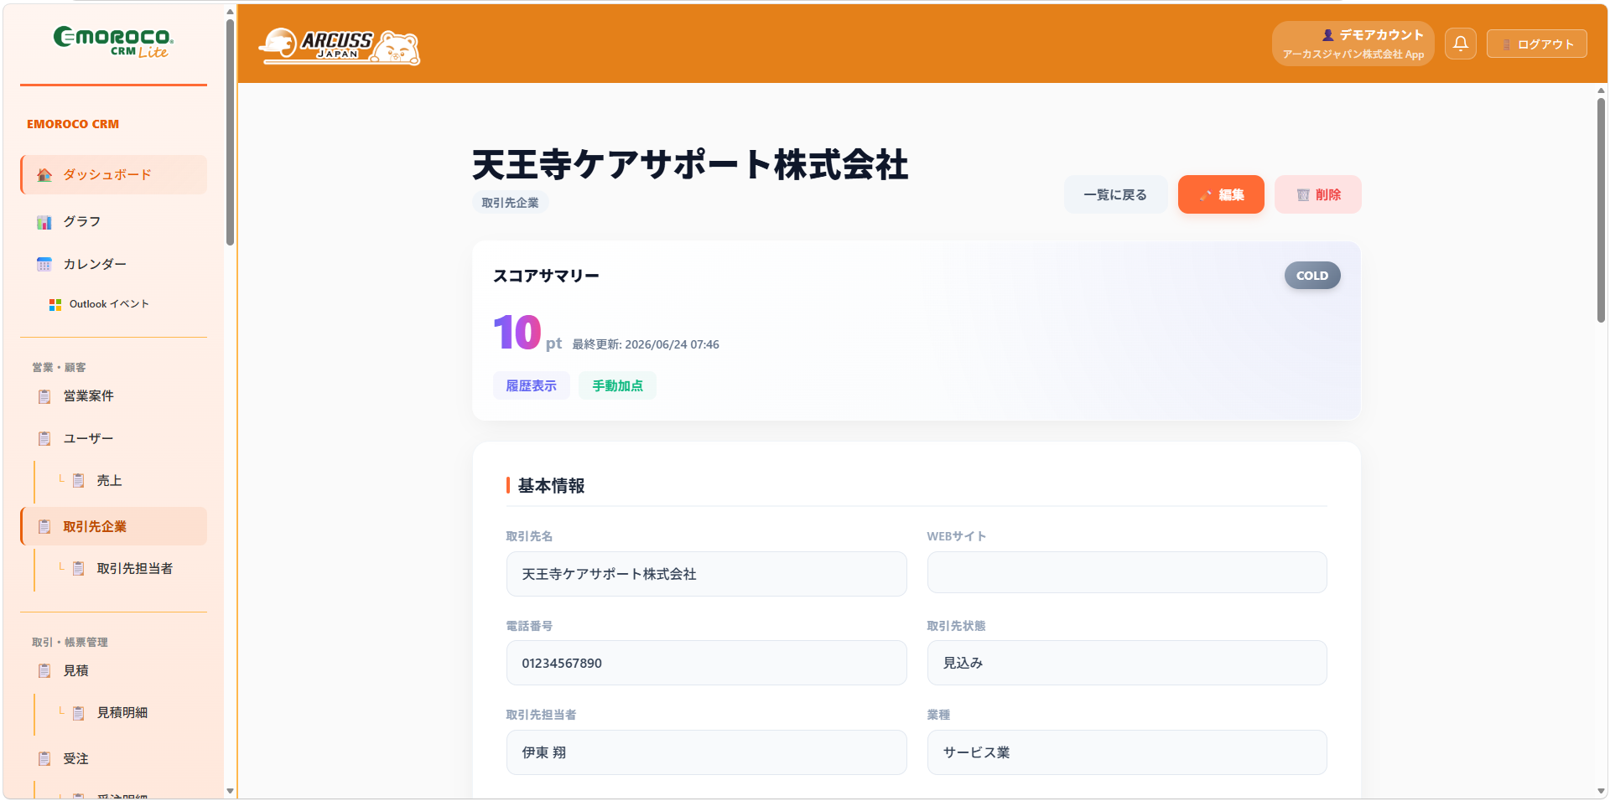Click the Emoroco CRM Lite logo
1610x801 pixels.
coord(113,42)
